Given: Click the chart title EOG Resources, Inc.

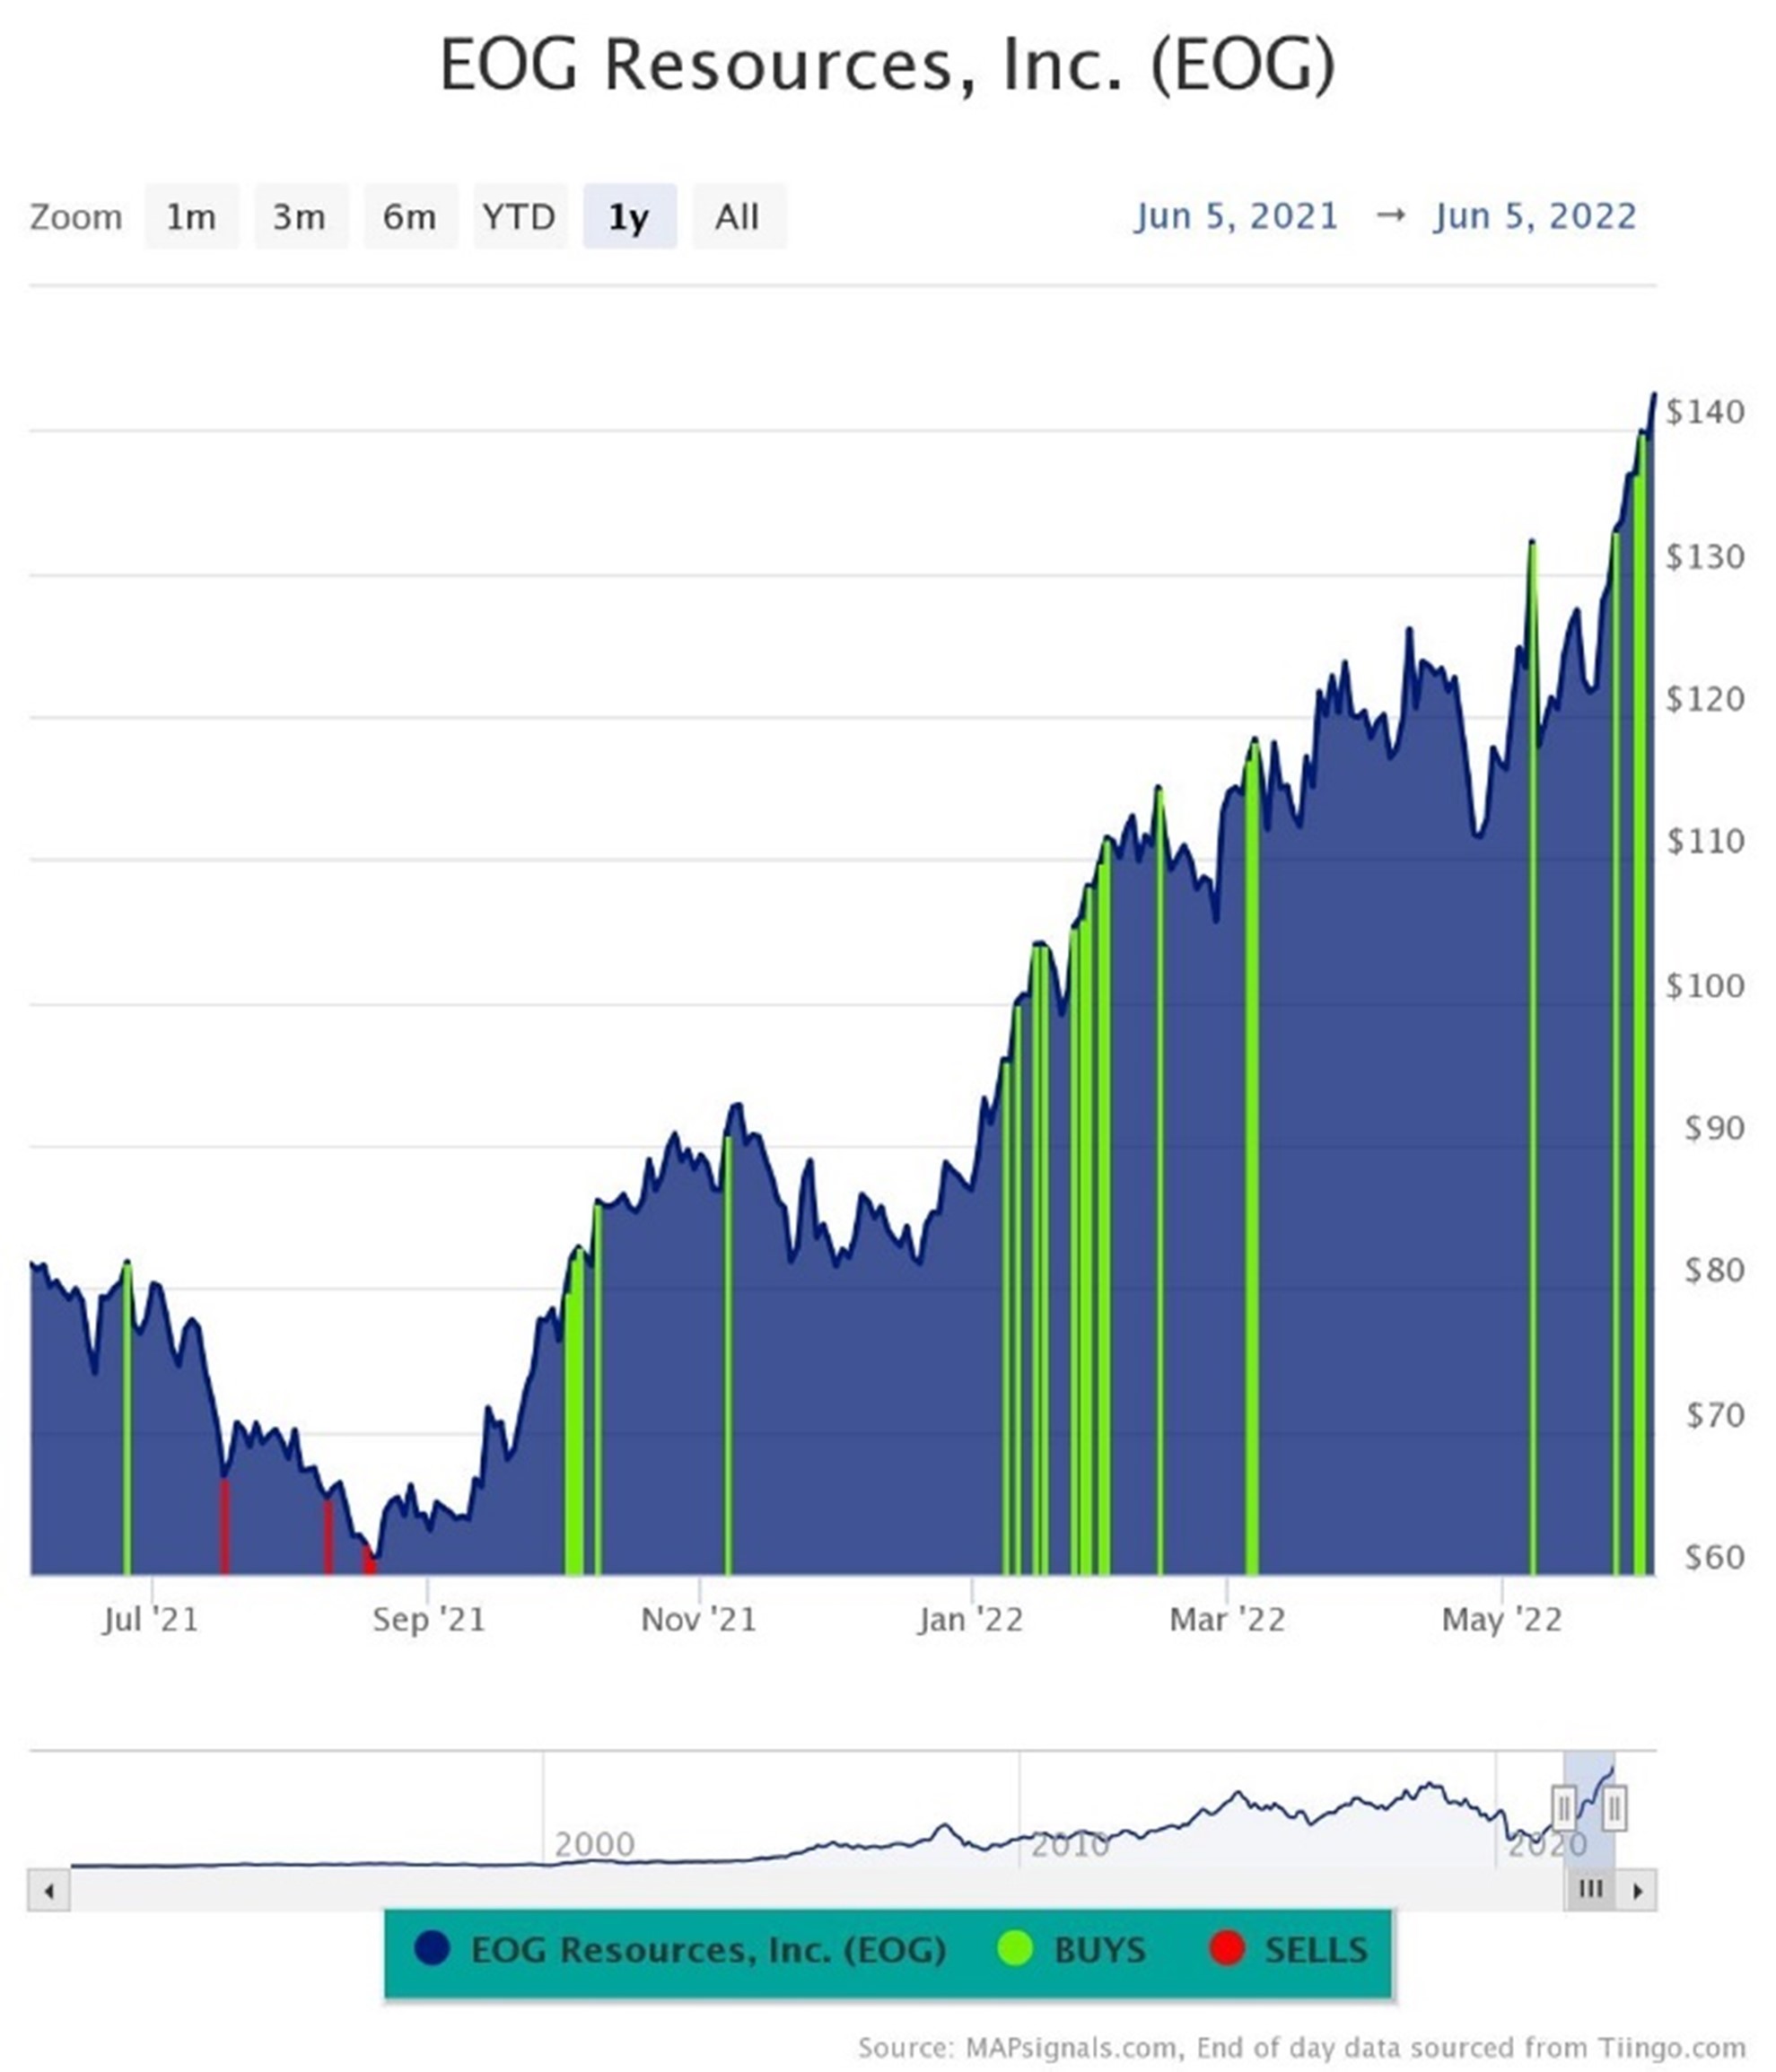Looking at the screenshot, I should (x=888, y=66).
